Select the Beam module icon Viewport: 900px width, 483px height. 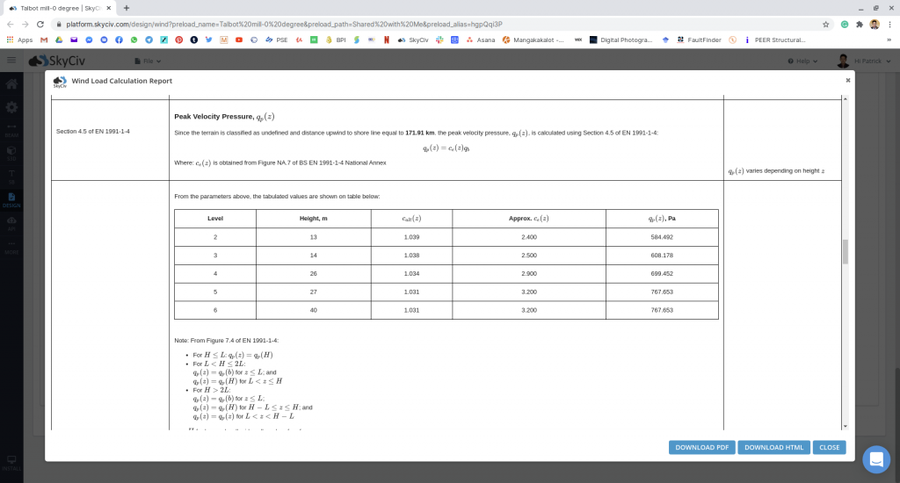[11, 130]
